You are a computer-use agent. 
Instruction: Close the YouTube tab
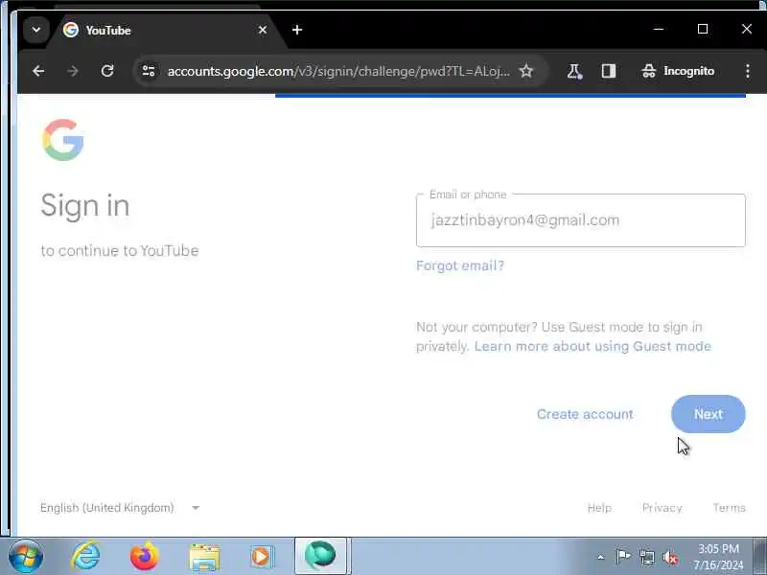point(263,31)
